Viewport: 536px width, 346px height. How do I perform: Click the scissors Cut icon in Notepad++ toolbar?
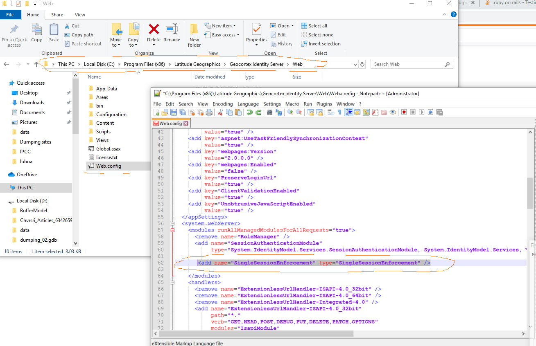pyautogui.click(x=220, y=112)
